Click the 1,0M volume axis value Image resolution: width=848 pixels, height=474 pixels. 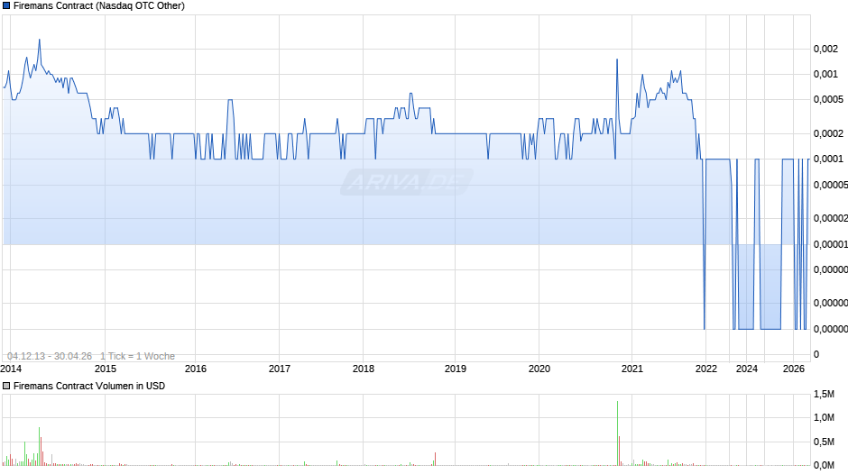[x=825, y=418]
